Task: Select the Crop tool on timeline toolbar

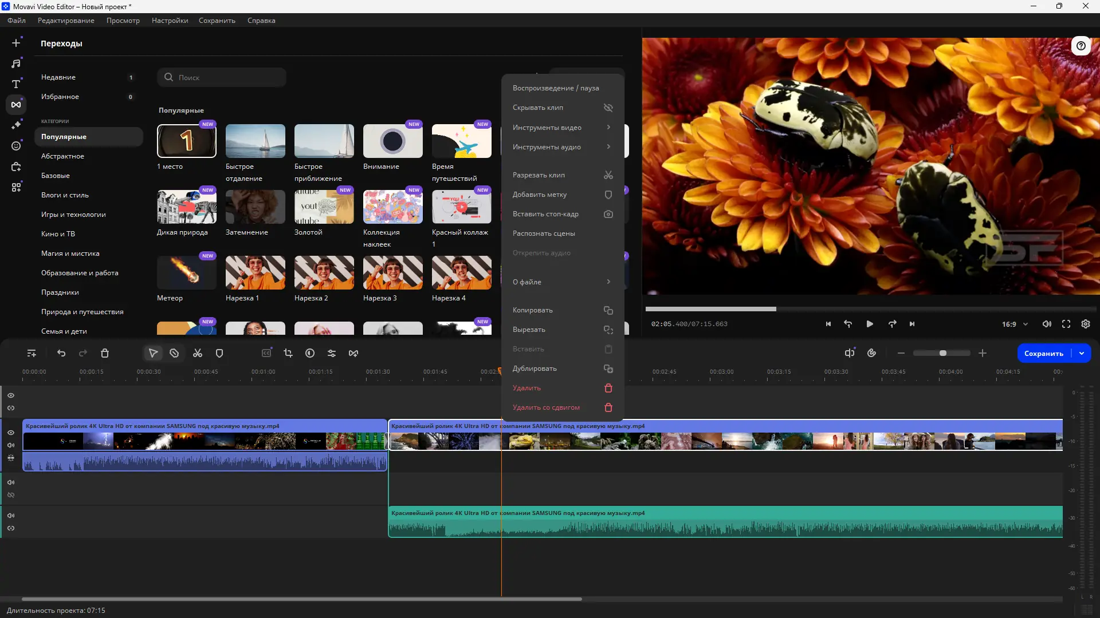Action: pos(289,353)
